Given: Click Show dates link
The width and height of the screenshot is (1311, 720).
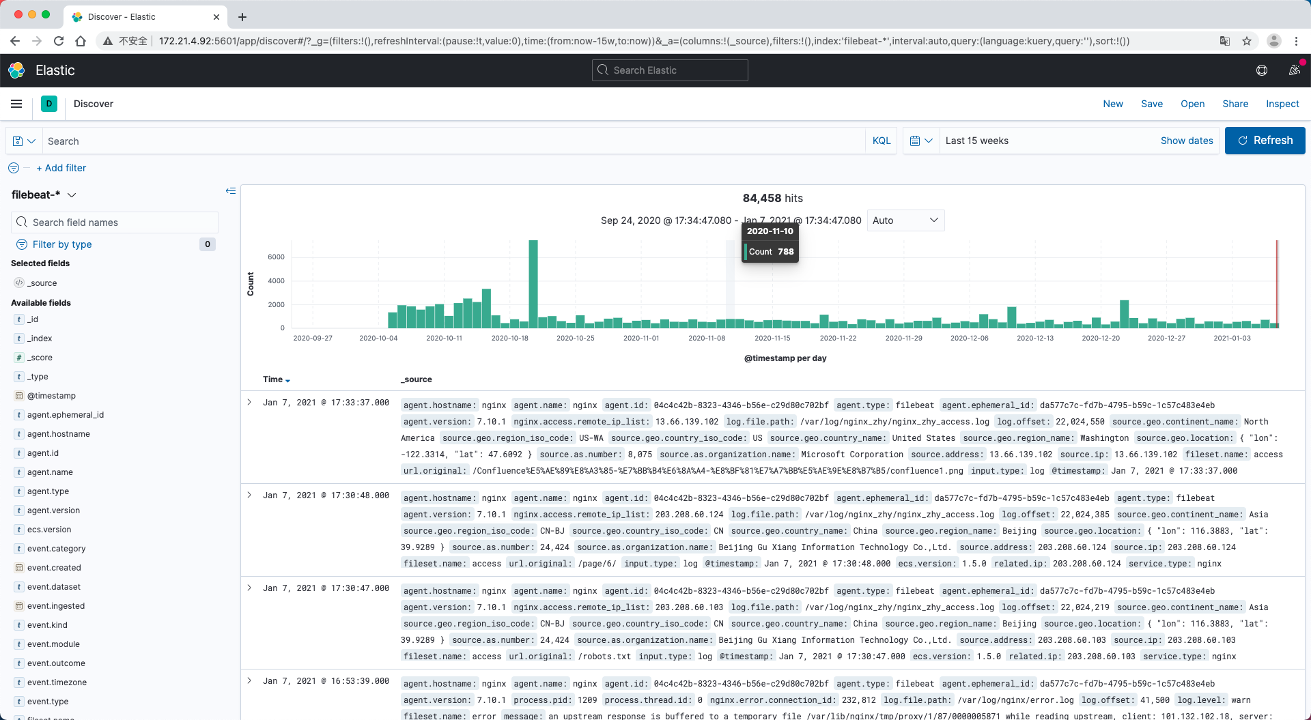Looking at the screenshot, I should pyautogui.click(x=1187, y=141).
